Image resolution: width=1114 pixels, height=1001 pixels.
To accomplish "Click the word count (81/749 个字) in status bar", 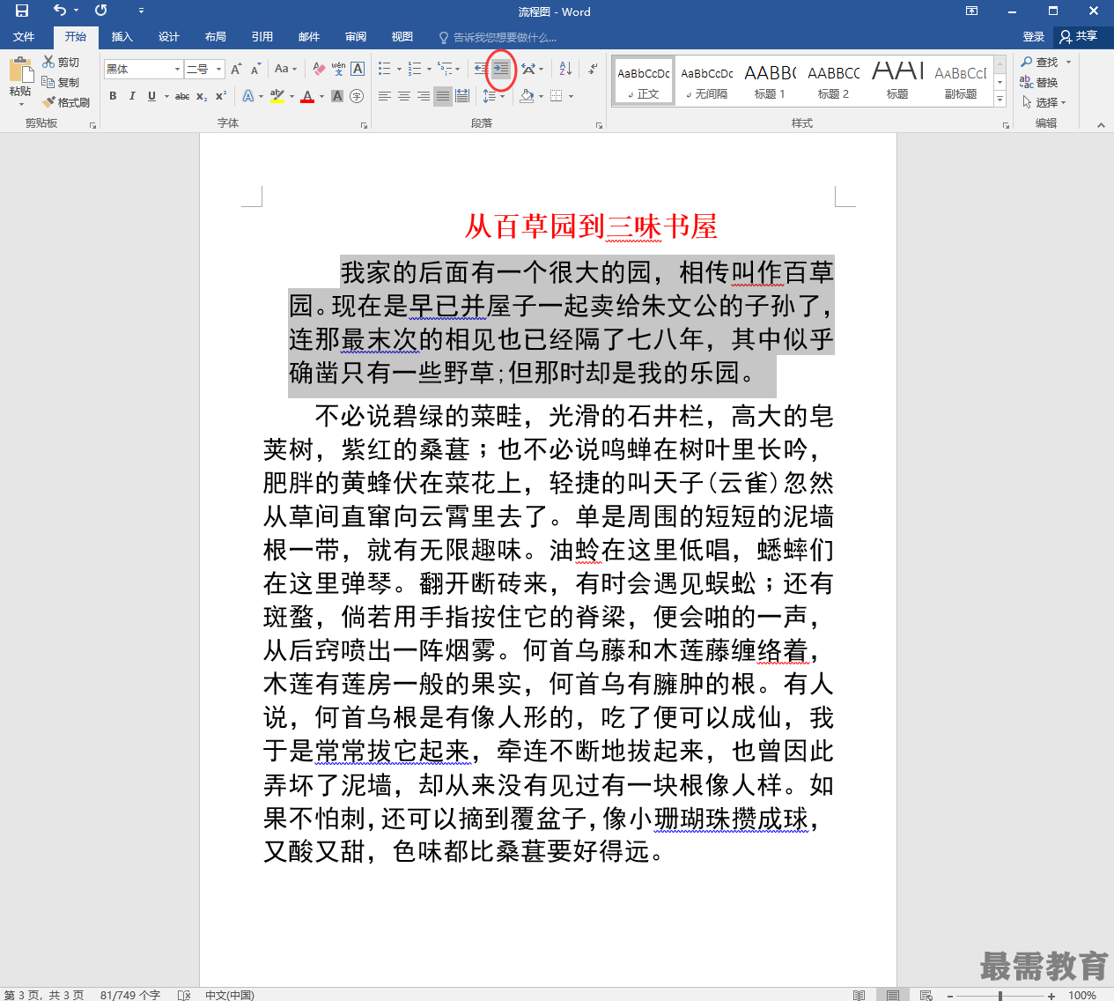I will (x=130, y=995).
